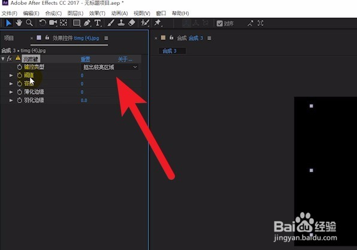The height and width of the screenshot is (250, 357).
Task: Open the 文件(F) menu
Action: click(x=10, y=13)
